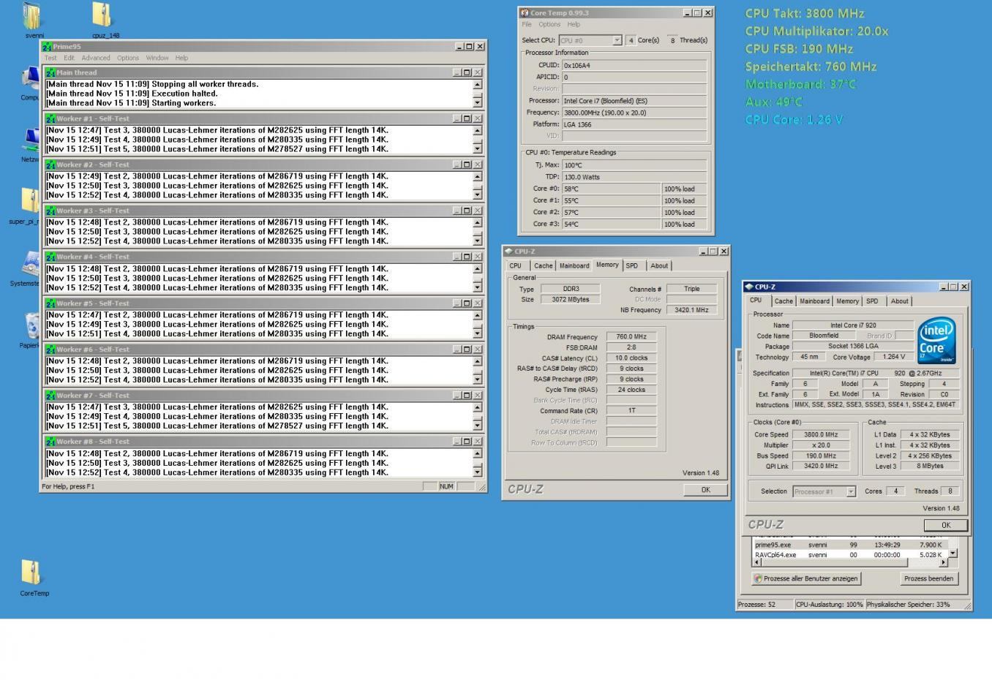
Task: Click scroll-down arrow in Worker #4 log
Action: point(478,287)
